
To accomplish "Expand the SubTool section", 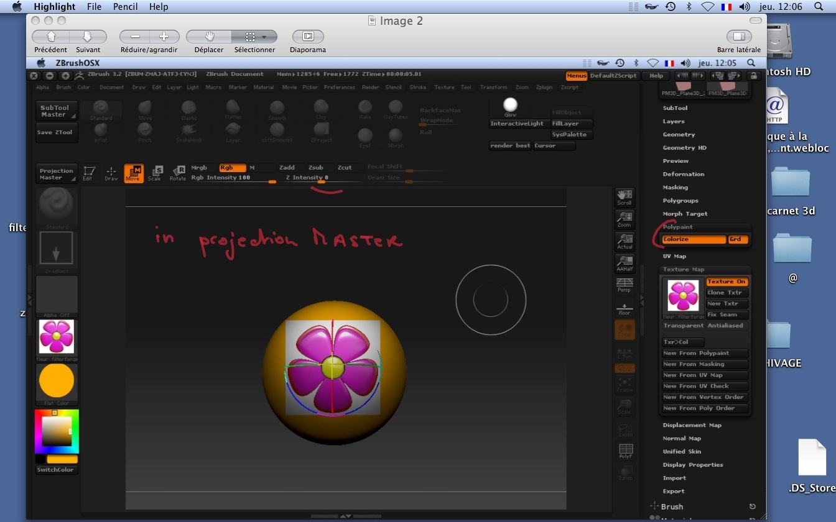I will 675,108.
